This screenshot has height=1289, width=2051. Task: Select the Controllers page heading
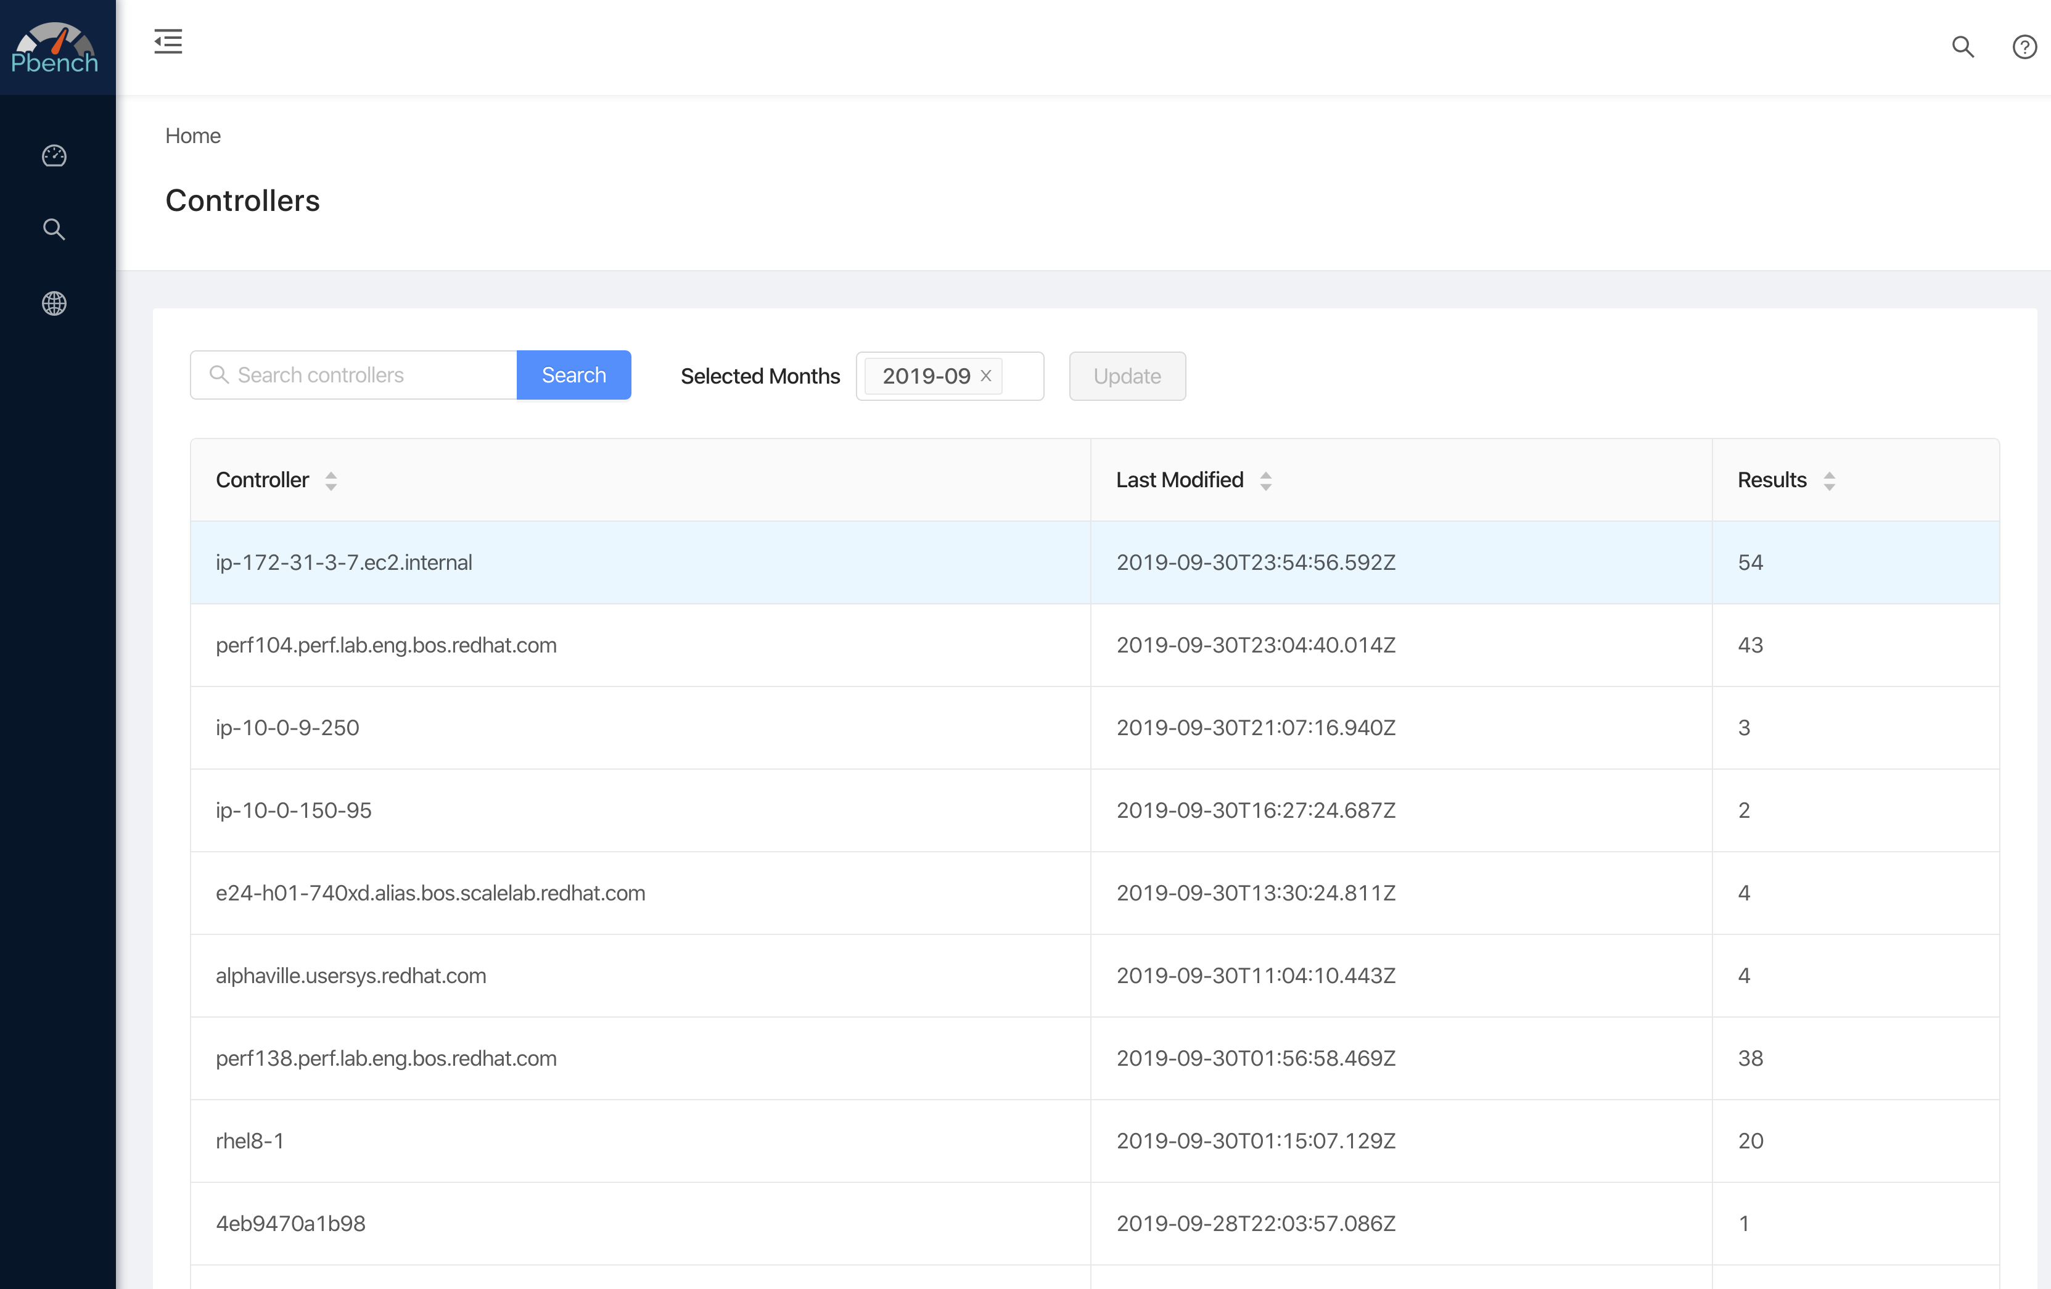click(243, 200)
